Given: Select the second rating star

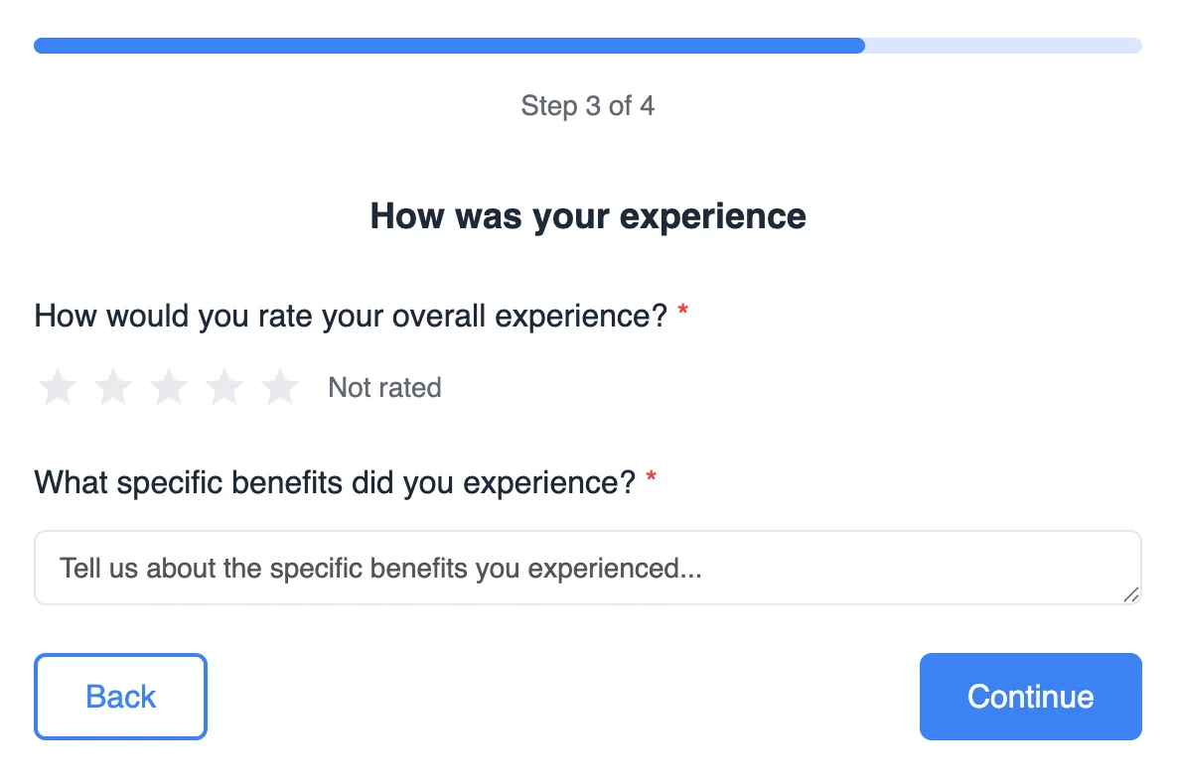Looking at the screenshot, I should click(113, 387).
